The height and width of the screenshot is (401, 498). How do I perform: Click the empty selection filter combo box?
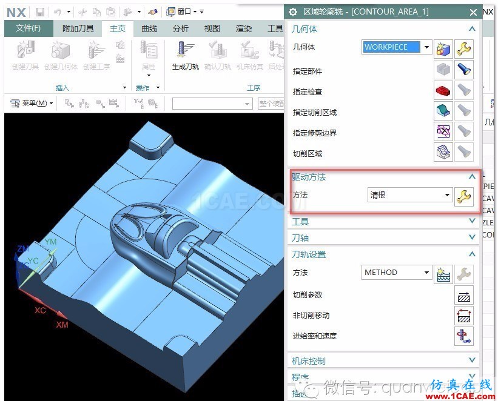pos(212,104)
